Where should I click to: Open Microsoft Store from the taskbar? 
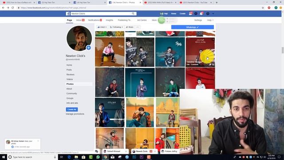[83, 157]
